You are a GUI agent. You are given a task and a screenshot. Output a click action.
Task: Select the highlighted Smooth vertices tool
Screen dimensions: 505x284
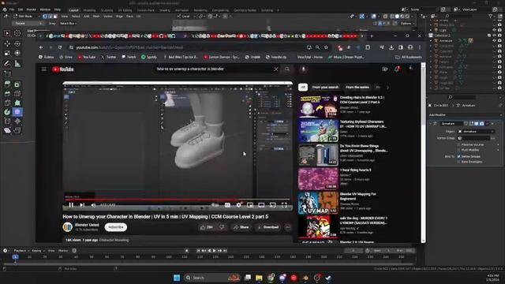tap(17, 112)
